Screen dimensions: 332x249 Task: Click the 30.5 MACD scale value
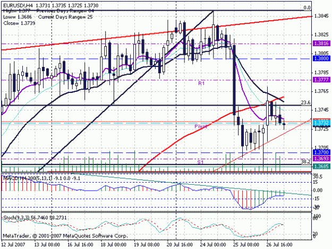[318, 177]
